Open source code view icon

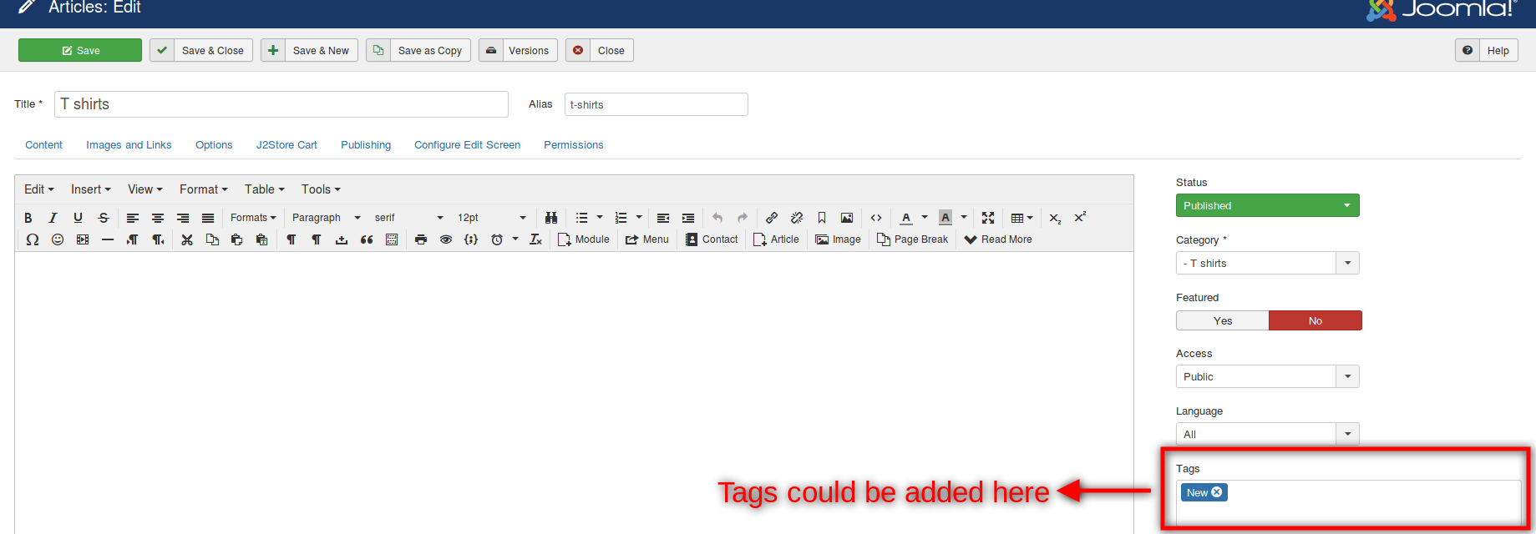(x=876, y=218)
